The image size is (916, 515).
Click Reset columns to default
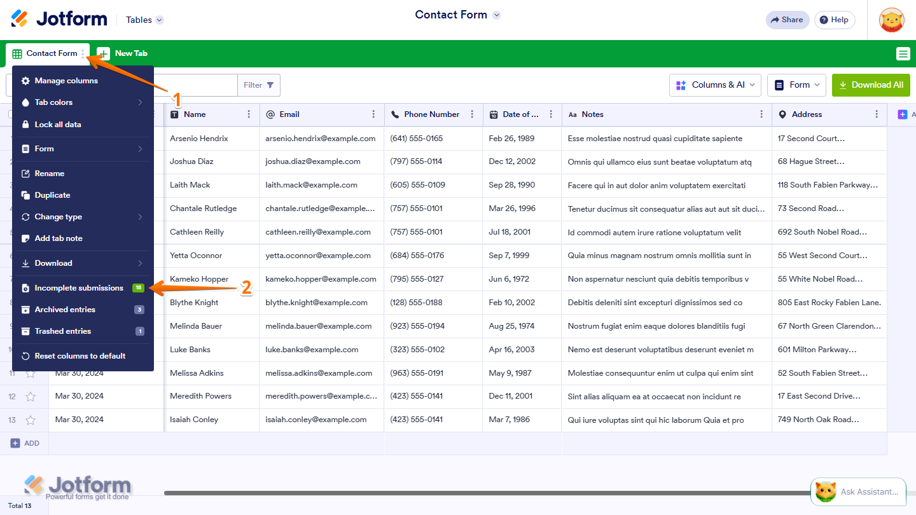click(x=83, y=356)
